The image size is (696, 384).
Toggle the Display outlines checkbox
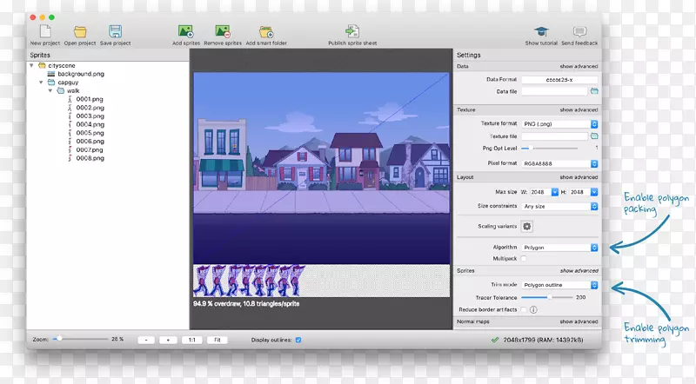tap(298, 340)
